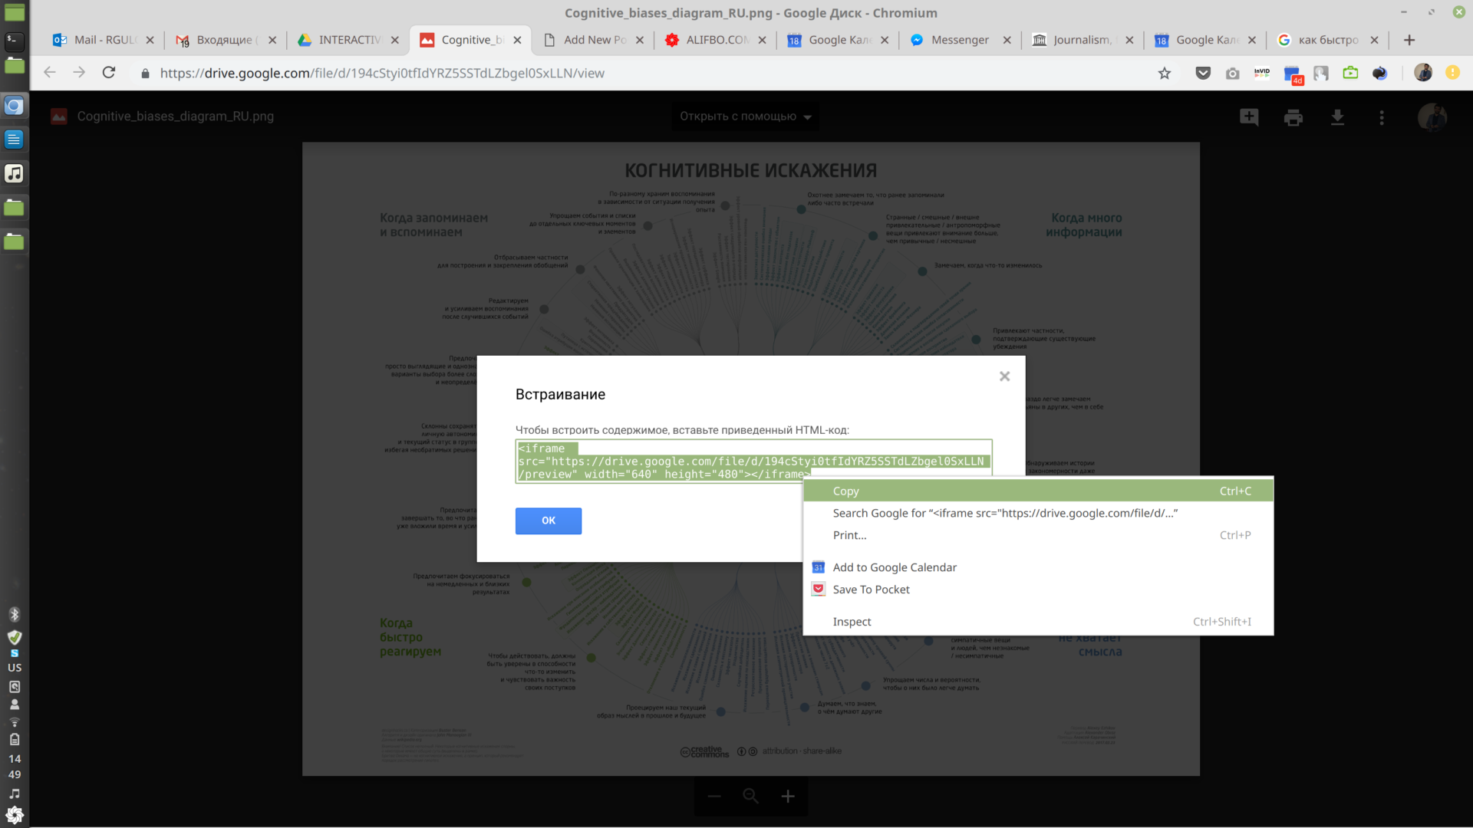This screenshot has width=1473, height=828.
Task: Select Add to Google Calendar
Action: click(1038, 567)
